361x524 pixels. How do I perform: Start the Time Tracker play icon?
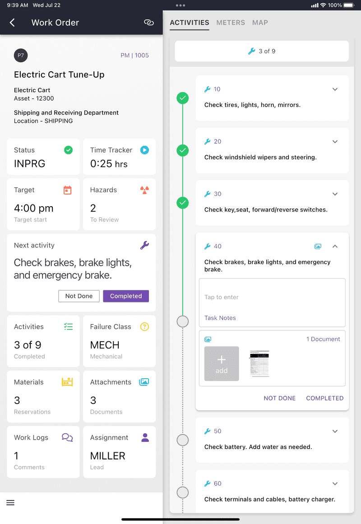144,150
